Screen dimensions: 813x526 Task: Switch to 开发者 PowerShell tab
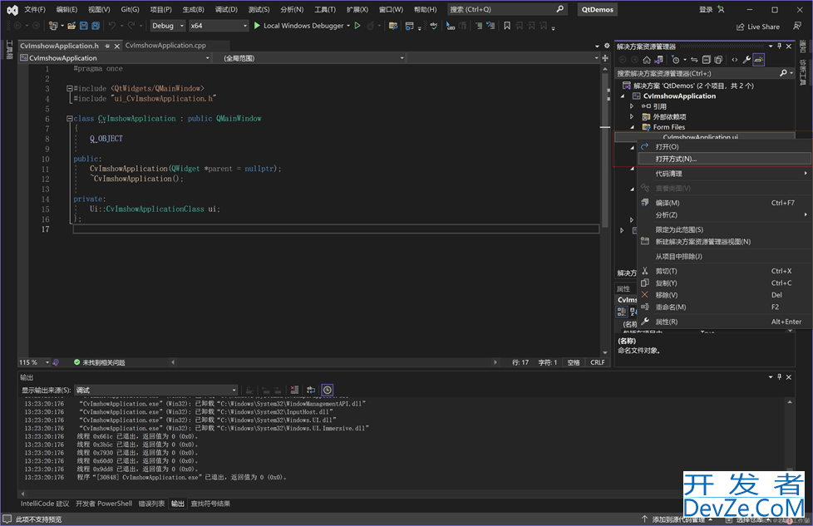[x=104, y=504]
